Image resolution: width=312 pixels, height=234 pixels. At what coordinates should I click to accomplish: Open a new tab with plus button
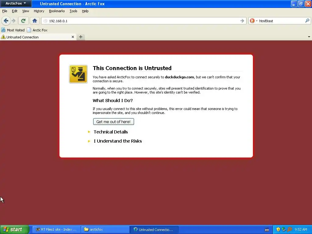pos(80,37)
